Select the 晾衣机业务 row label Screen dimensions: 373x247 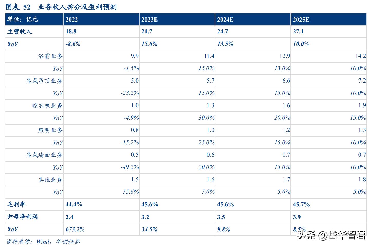[x=47, y=105]
